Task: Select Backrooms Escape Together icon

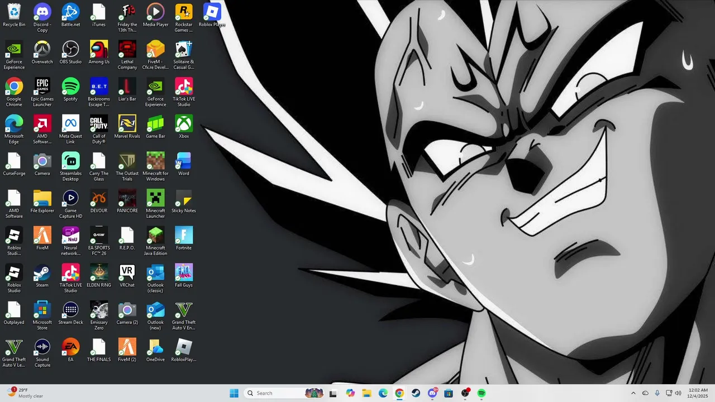Action: [99, 93]
